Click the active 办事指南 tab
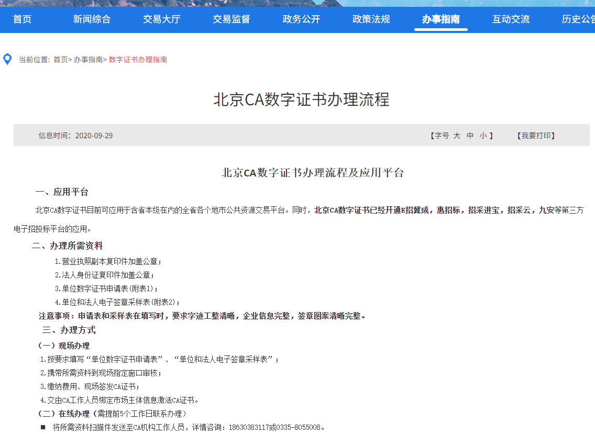This screenshot has width=595, height=434. click(x=440, y=19)
